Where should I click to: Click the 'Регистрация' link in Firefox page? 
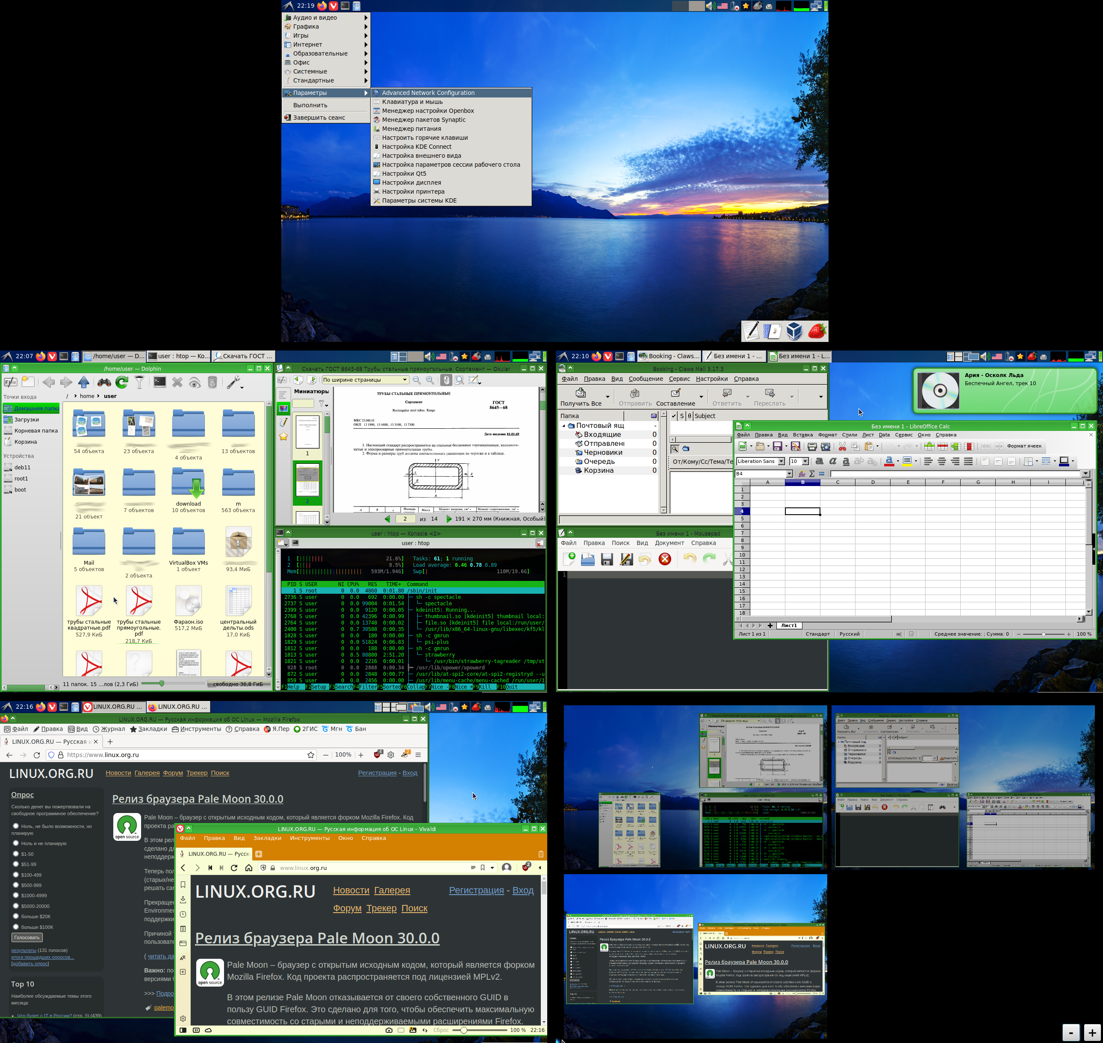pyautogui.click(x=377, y=773)
